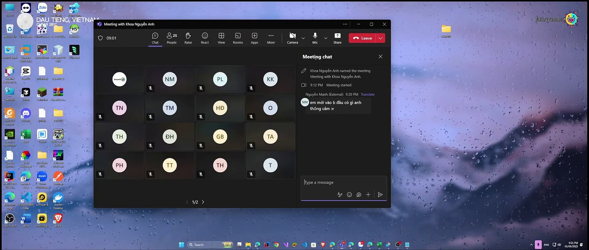The image size is (589, 250).
Task: Send the chat message
Action: click(x=380, y=195)
